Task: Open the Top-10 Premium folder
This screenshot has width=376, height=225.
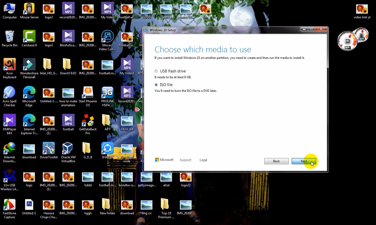Action: pos(166,209)
